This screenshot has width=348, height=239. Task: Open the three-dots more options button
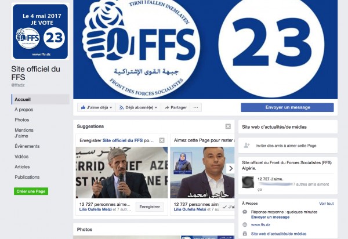(196, 107)
